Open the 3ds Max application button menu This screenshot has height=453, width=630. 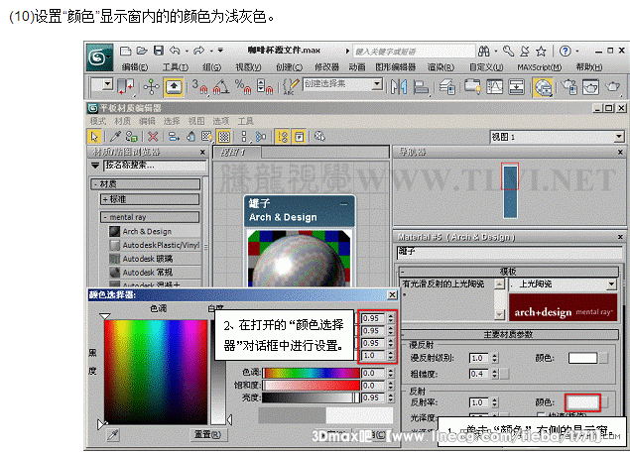point(99,57)
